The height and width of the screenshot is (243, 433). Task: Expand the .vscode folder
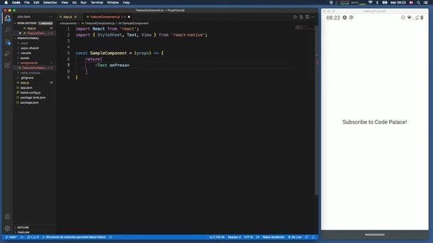pos(26,53)
